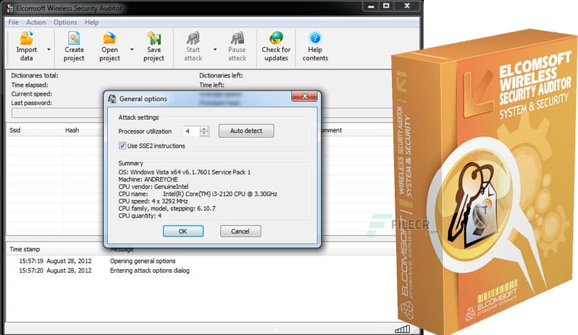Screen dimensions: 578x335
Task: Toggle Use SSE2 instructions checkbox
Action: click(x=122, y=146)
